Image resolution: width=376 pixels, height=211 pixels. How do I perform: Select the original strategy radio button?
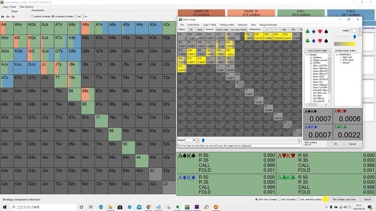click(x=32, y=16)
